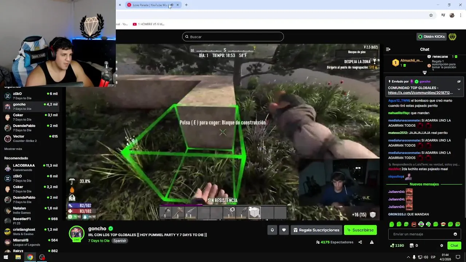Show hidden system tray icons
Image resolution: width=466 pixels, height=262 pixels.
[x=408, y=257]
